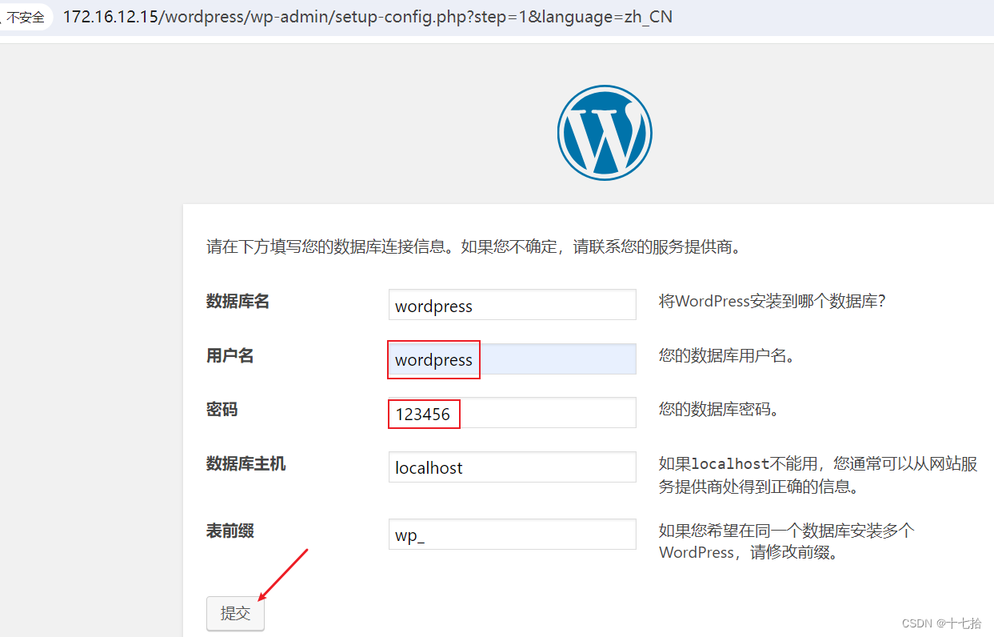Click the WordPress logo
This screenshot has height=637, width=994.
[605, 133]
